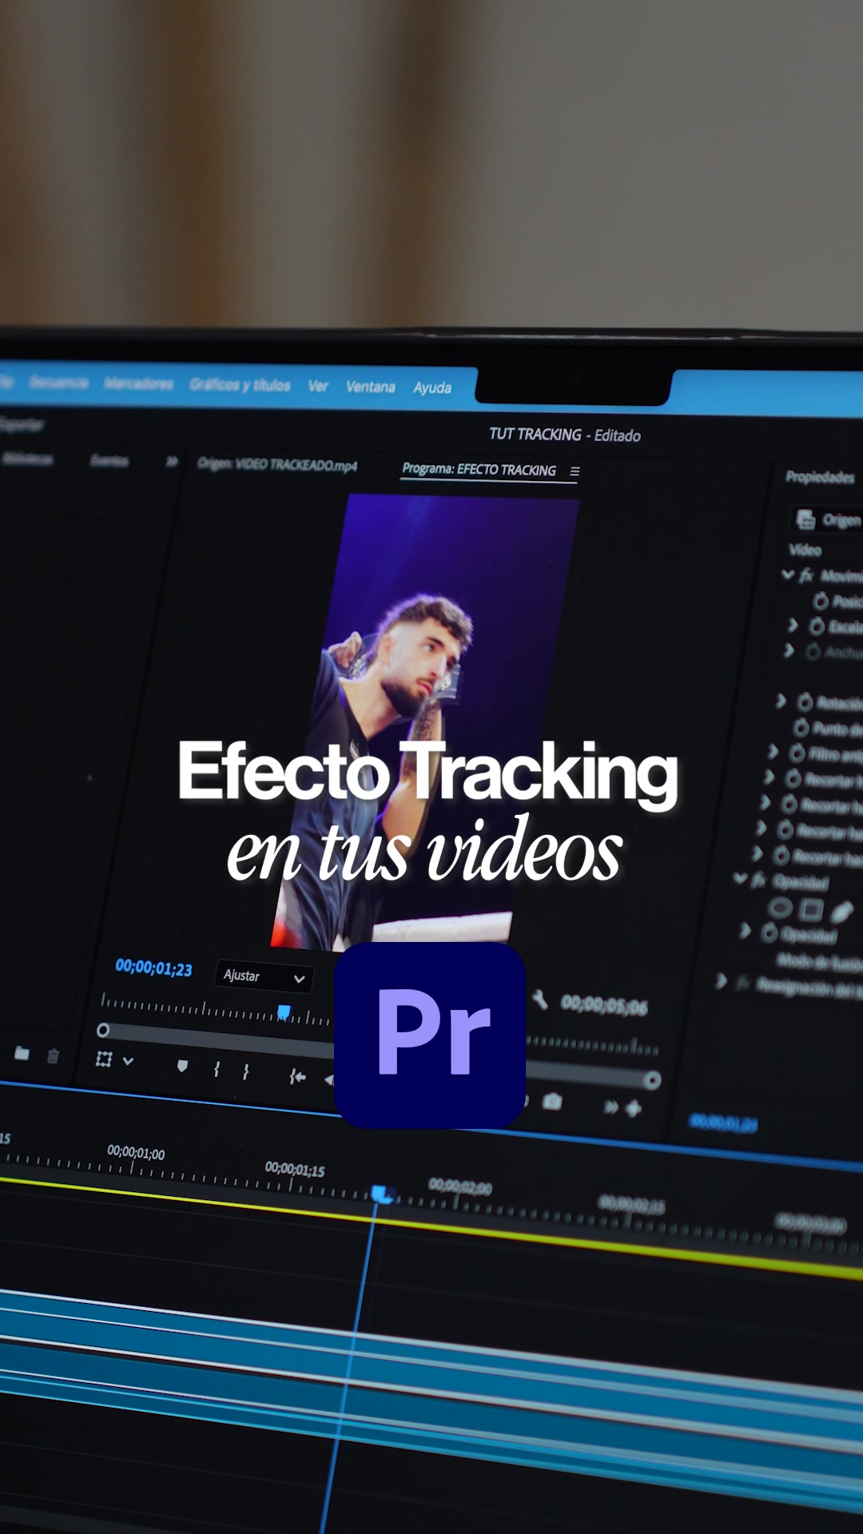The height and width of the screenshot is (1534, 863).
Task: Click the blue timecode below Propiedades panel
Action: pyautogui.click(x=723, y=1123)
